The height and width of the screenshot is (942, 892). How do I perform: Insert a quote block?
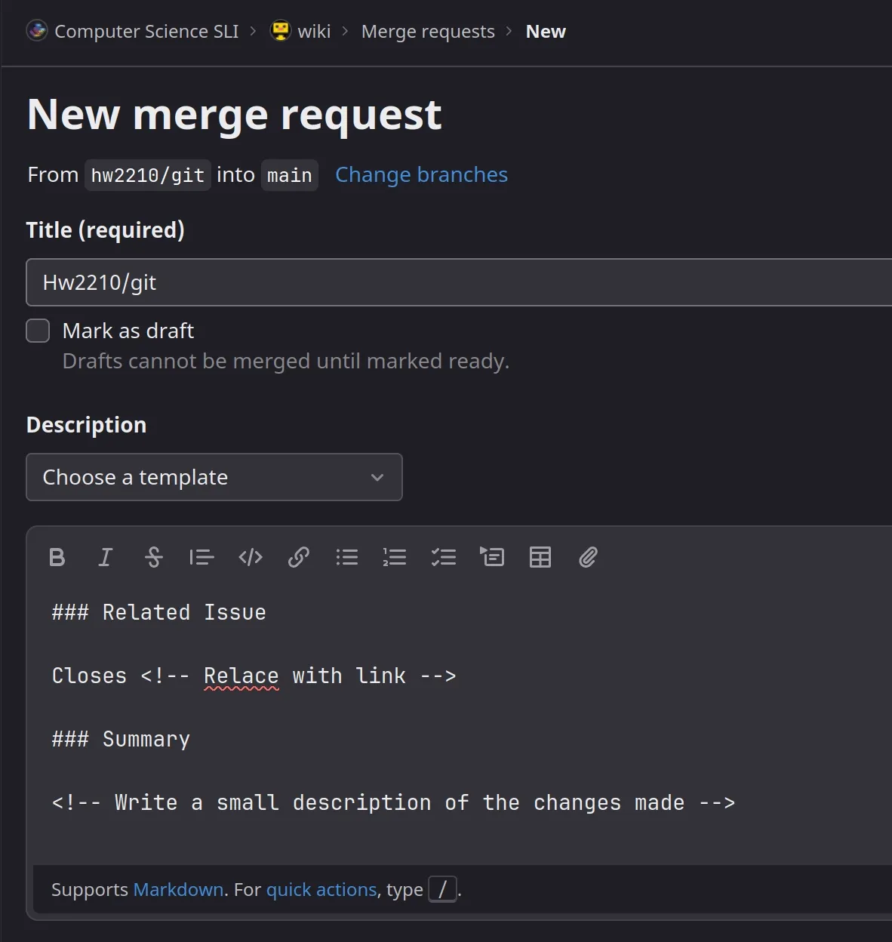point(201,557)
